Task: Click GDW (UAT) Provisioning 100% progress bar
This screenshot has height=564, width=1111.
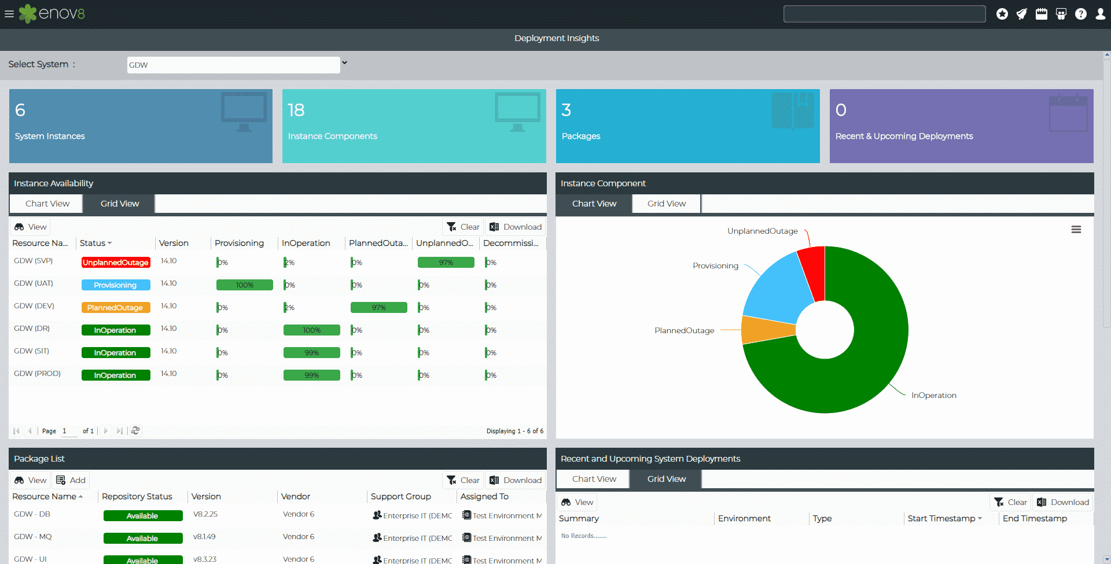Action: [x=244, y=285]
